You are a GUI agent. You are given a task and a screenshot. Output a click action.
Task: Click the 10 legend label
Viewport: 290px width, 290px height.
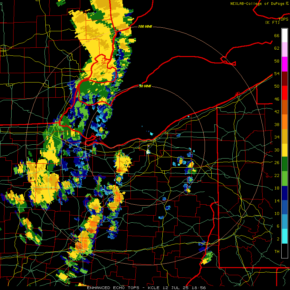click(277, 213)
